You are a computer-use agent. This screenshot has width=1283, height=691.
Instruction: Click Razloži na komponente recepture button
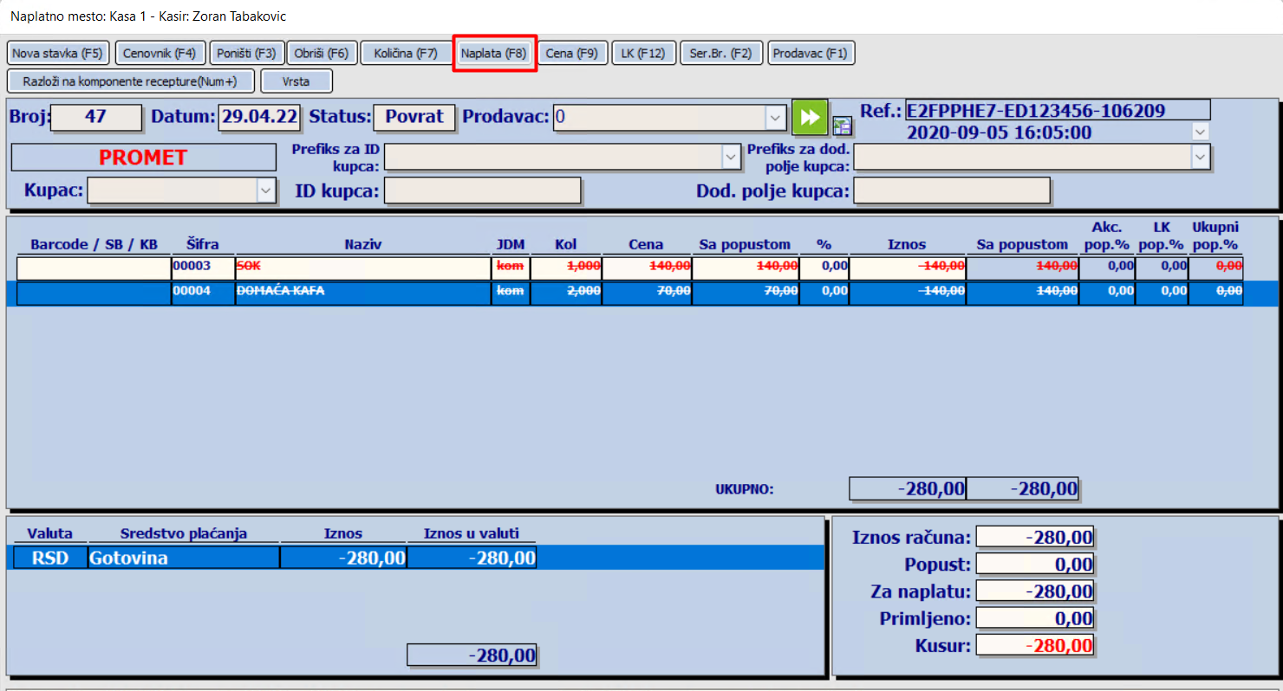pos(131,81)
